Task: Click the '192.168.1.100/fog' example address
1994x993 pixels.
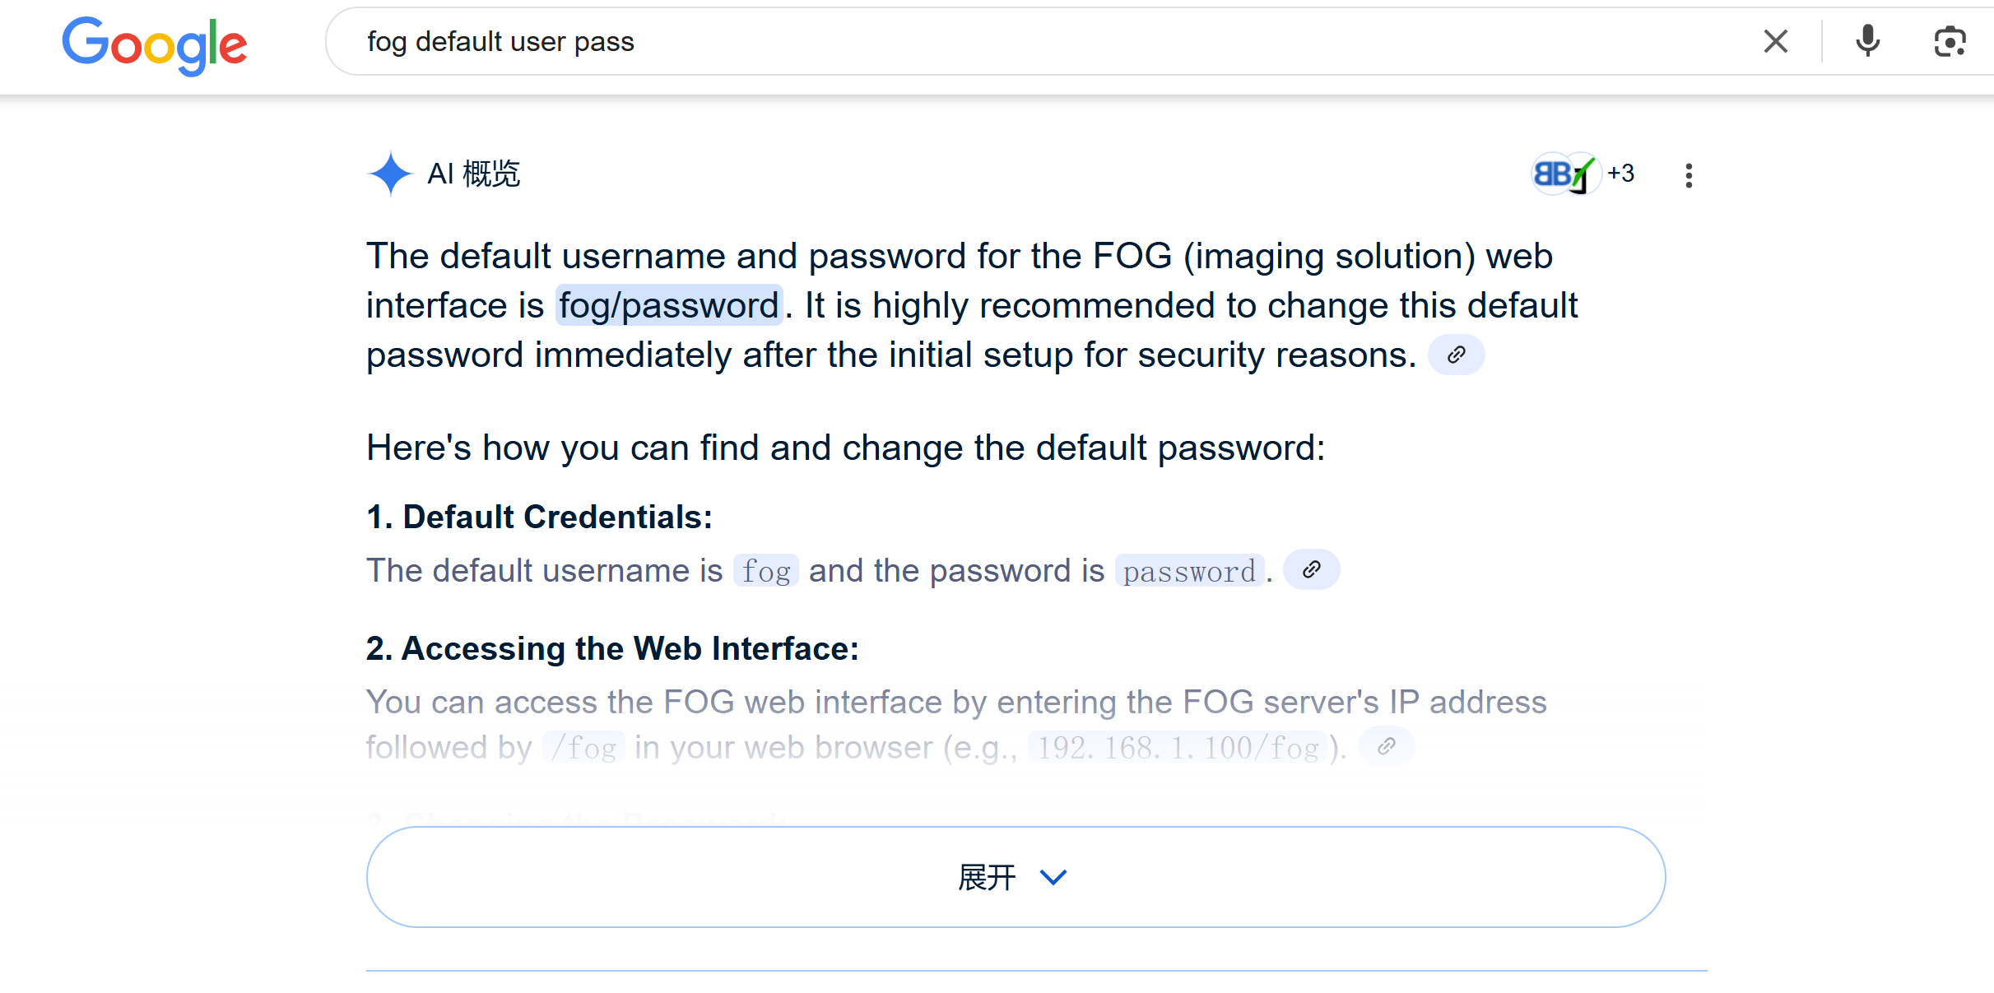Action: [x=1178, y=747]
